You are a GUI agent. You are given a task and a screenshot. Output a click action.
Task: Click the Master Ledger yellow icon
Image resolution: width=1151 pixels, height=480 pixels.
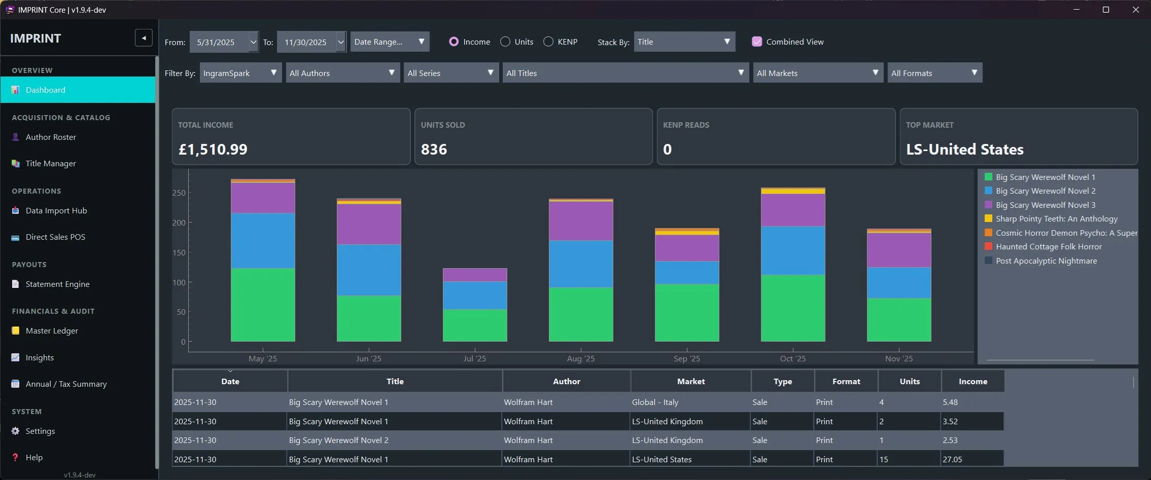[x=16, y=330]
